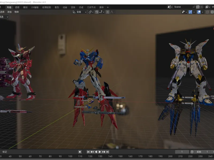This screenshot has width=214, height=160.
Task: Switch to the 建模 workspace tab
Action: pos(17,7)
